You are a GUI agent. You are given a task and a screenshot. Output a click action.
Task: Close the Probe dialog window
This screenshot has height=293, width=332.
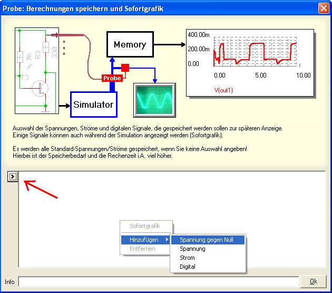coord(324,8)
